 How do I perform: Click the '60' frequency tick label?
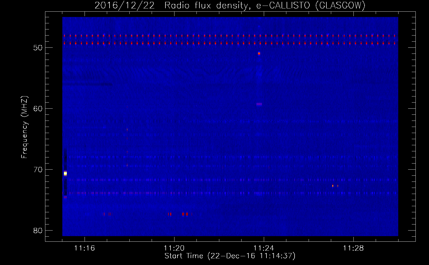[x=38, y=109]
